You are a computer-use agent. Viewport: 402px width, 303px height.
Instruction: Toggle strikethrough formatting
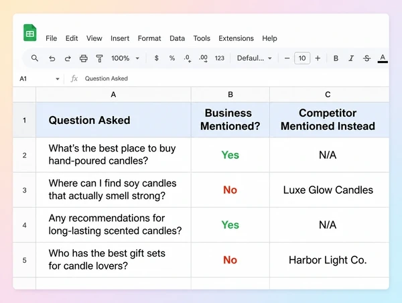(367, 58)
